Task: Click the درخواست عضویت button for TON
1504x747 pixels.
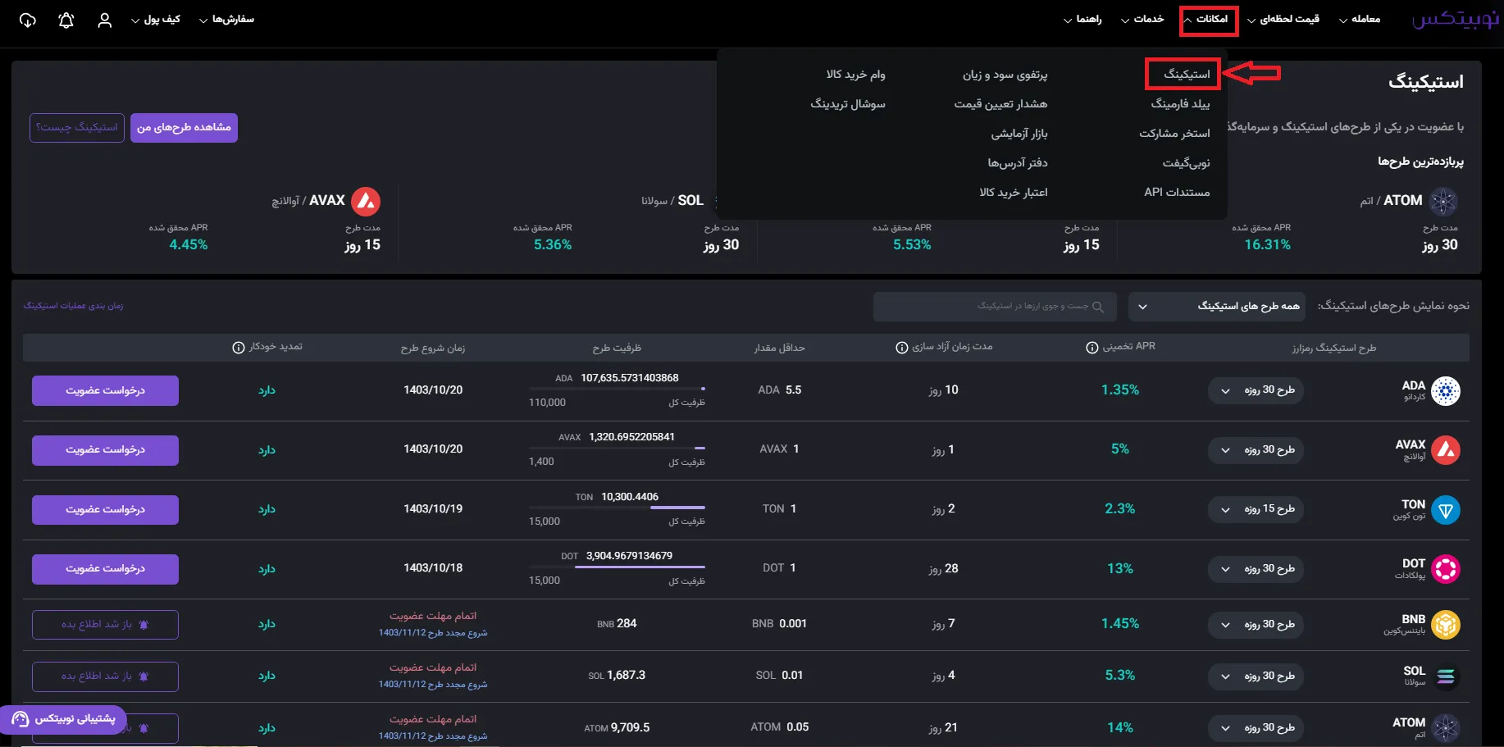Action: pos(105,509)
